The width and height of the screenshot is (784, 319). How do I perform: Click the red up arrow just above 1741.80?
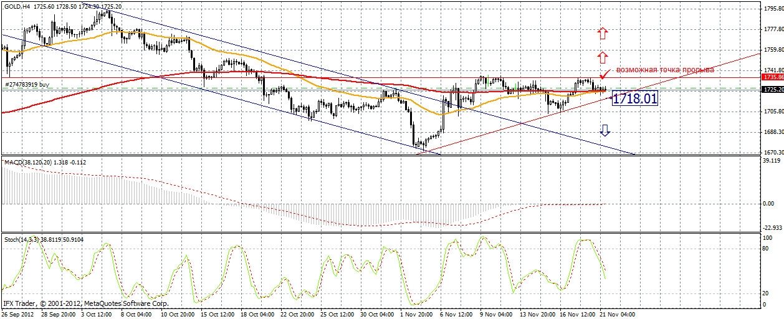(x=602, y=58)
